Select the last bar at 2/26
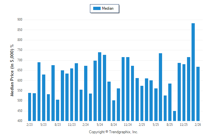Image resolution: width=209 pixels, height=140 pixels. tap(198, 94)
